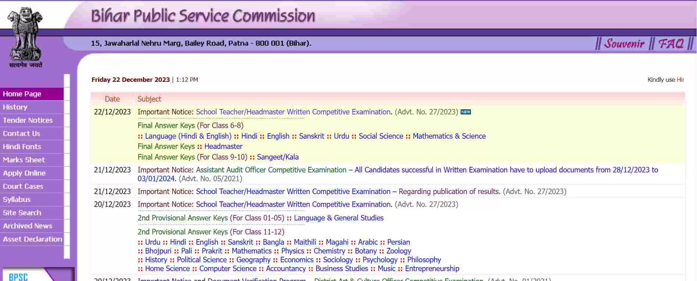Viewport: 697px width, 281px height.
Task: Open Archived News in sidebar
Action: [x=32, y=226]
